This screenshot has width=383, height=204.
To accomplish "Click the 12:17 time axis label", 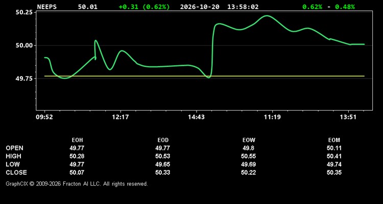I will 121,117.
